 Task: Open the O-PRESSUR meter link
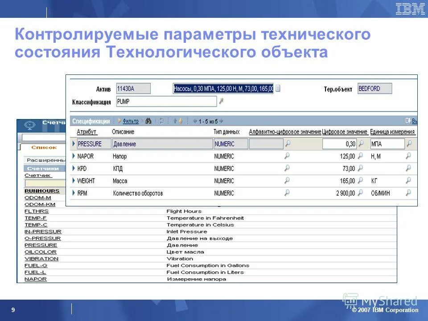point(43,238)
